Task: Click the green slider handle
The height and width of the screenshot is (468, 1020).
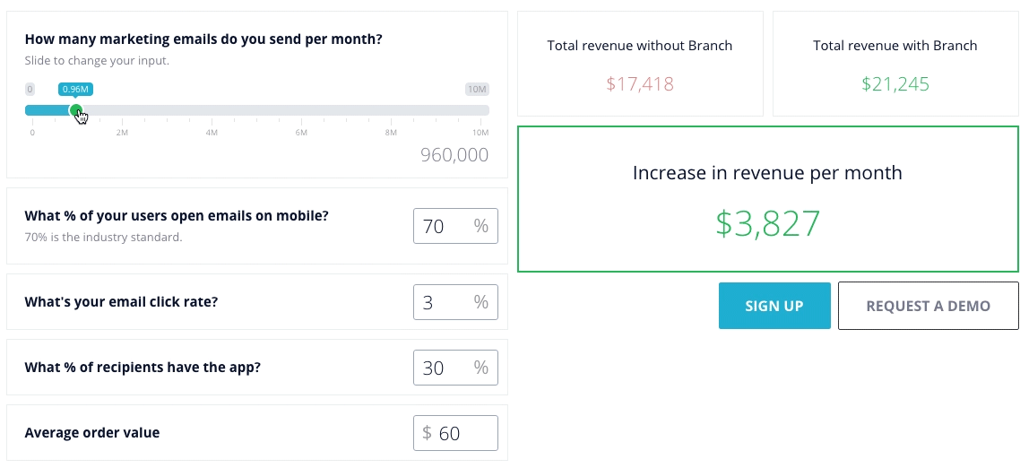Action: click(x=76, y=110)
